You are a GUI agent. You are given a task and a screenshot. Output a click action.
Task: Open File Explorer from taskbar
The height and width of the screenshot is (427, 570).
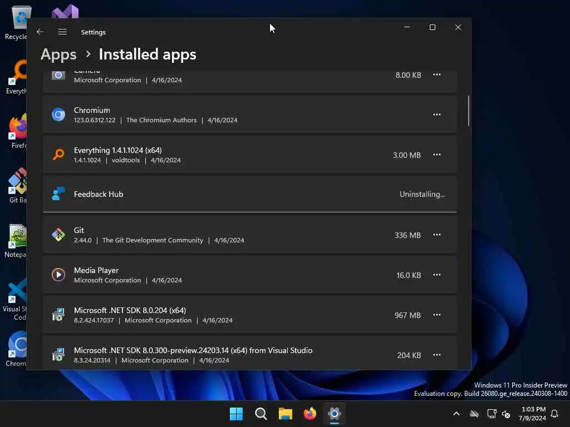(x=286, y=414)
